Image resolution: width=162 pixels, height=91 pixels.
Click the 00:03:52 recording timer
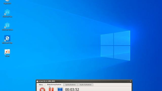[72, 89]
